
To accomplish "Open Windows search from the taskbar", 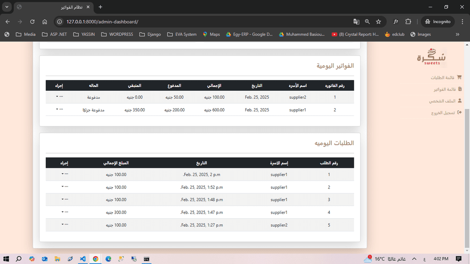I will coord(18,259).
